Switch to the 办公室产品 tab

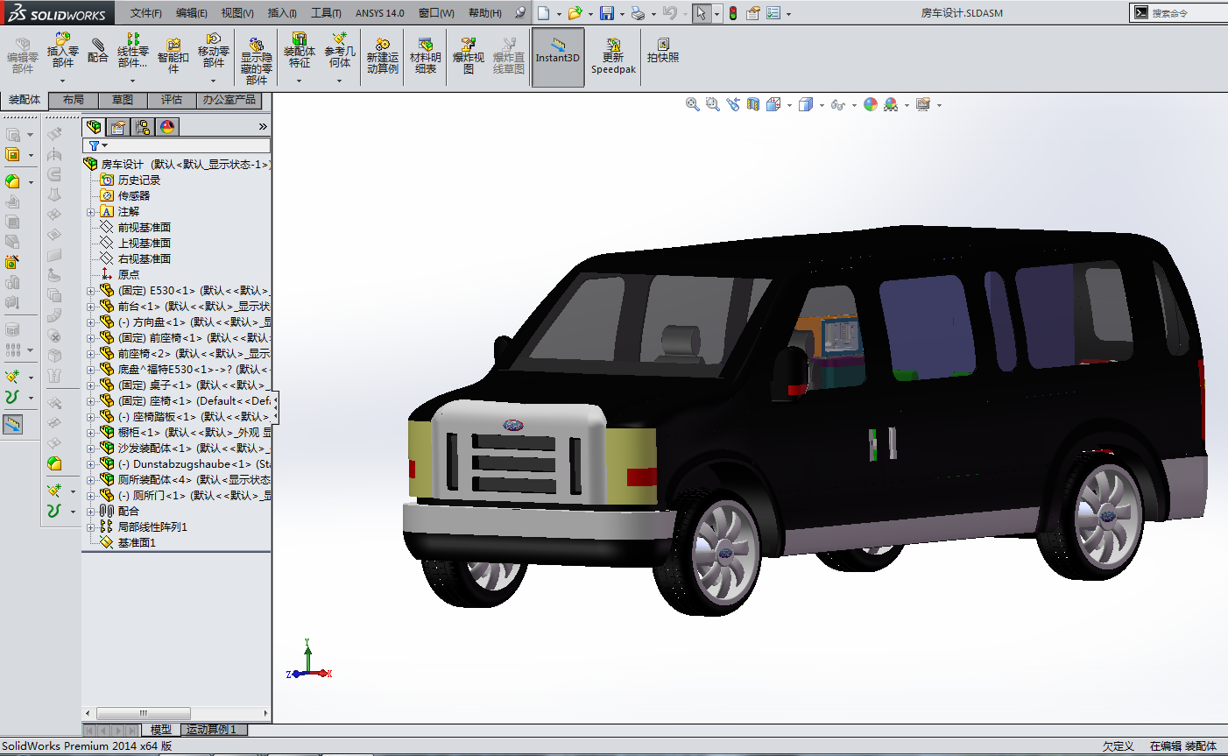229,100
